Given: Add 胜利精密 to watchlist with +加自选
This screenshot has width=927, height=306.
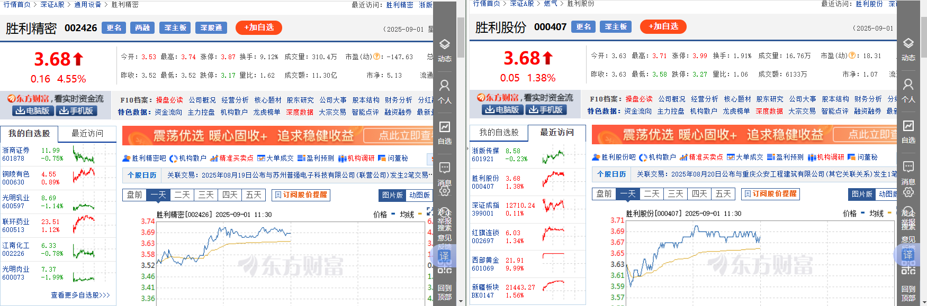Looking at the screenshot, I should 259,27.
